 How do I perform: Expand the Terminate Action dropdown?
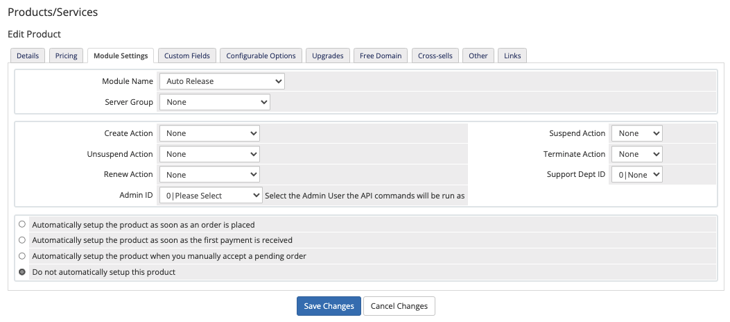coord(637,154)
